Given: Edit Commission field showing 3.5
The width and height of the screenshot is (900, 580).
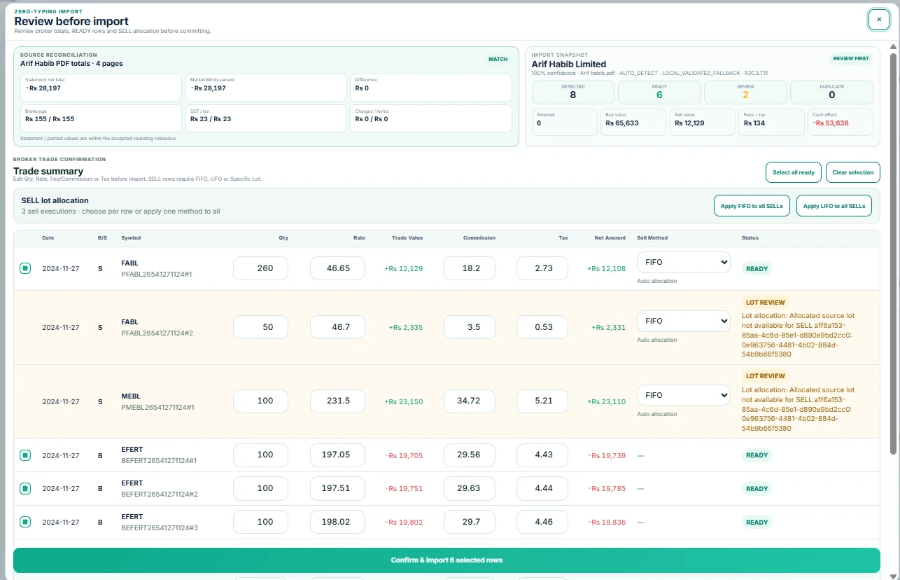Looking at the screenshot, I should 469,327.
